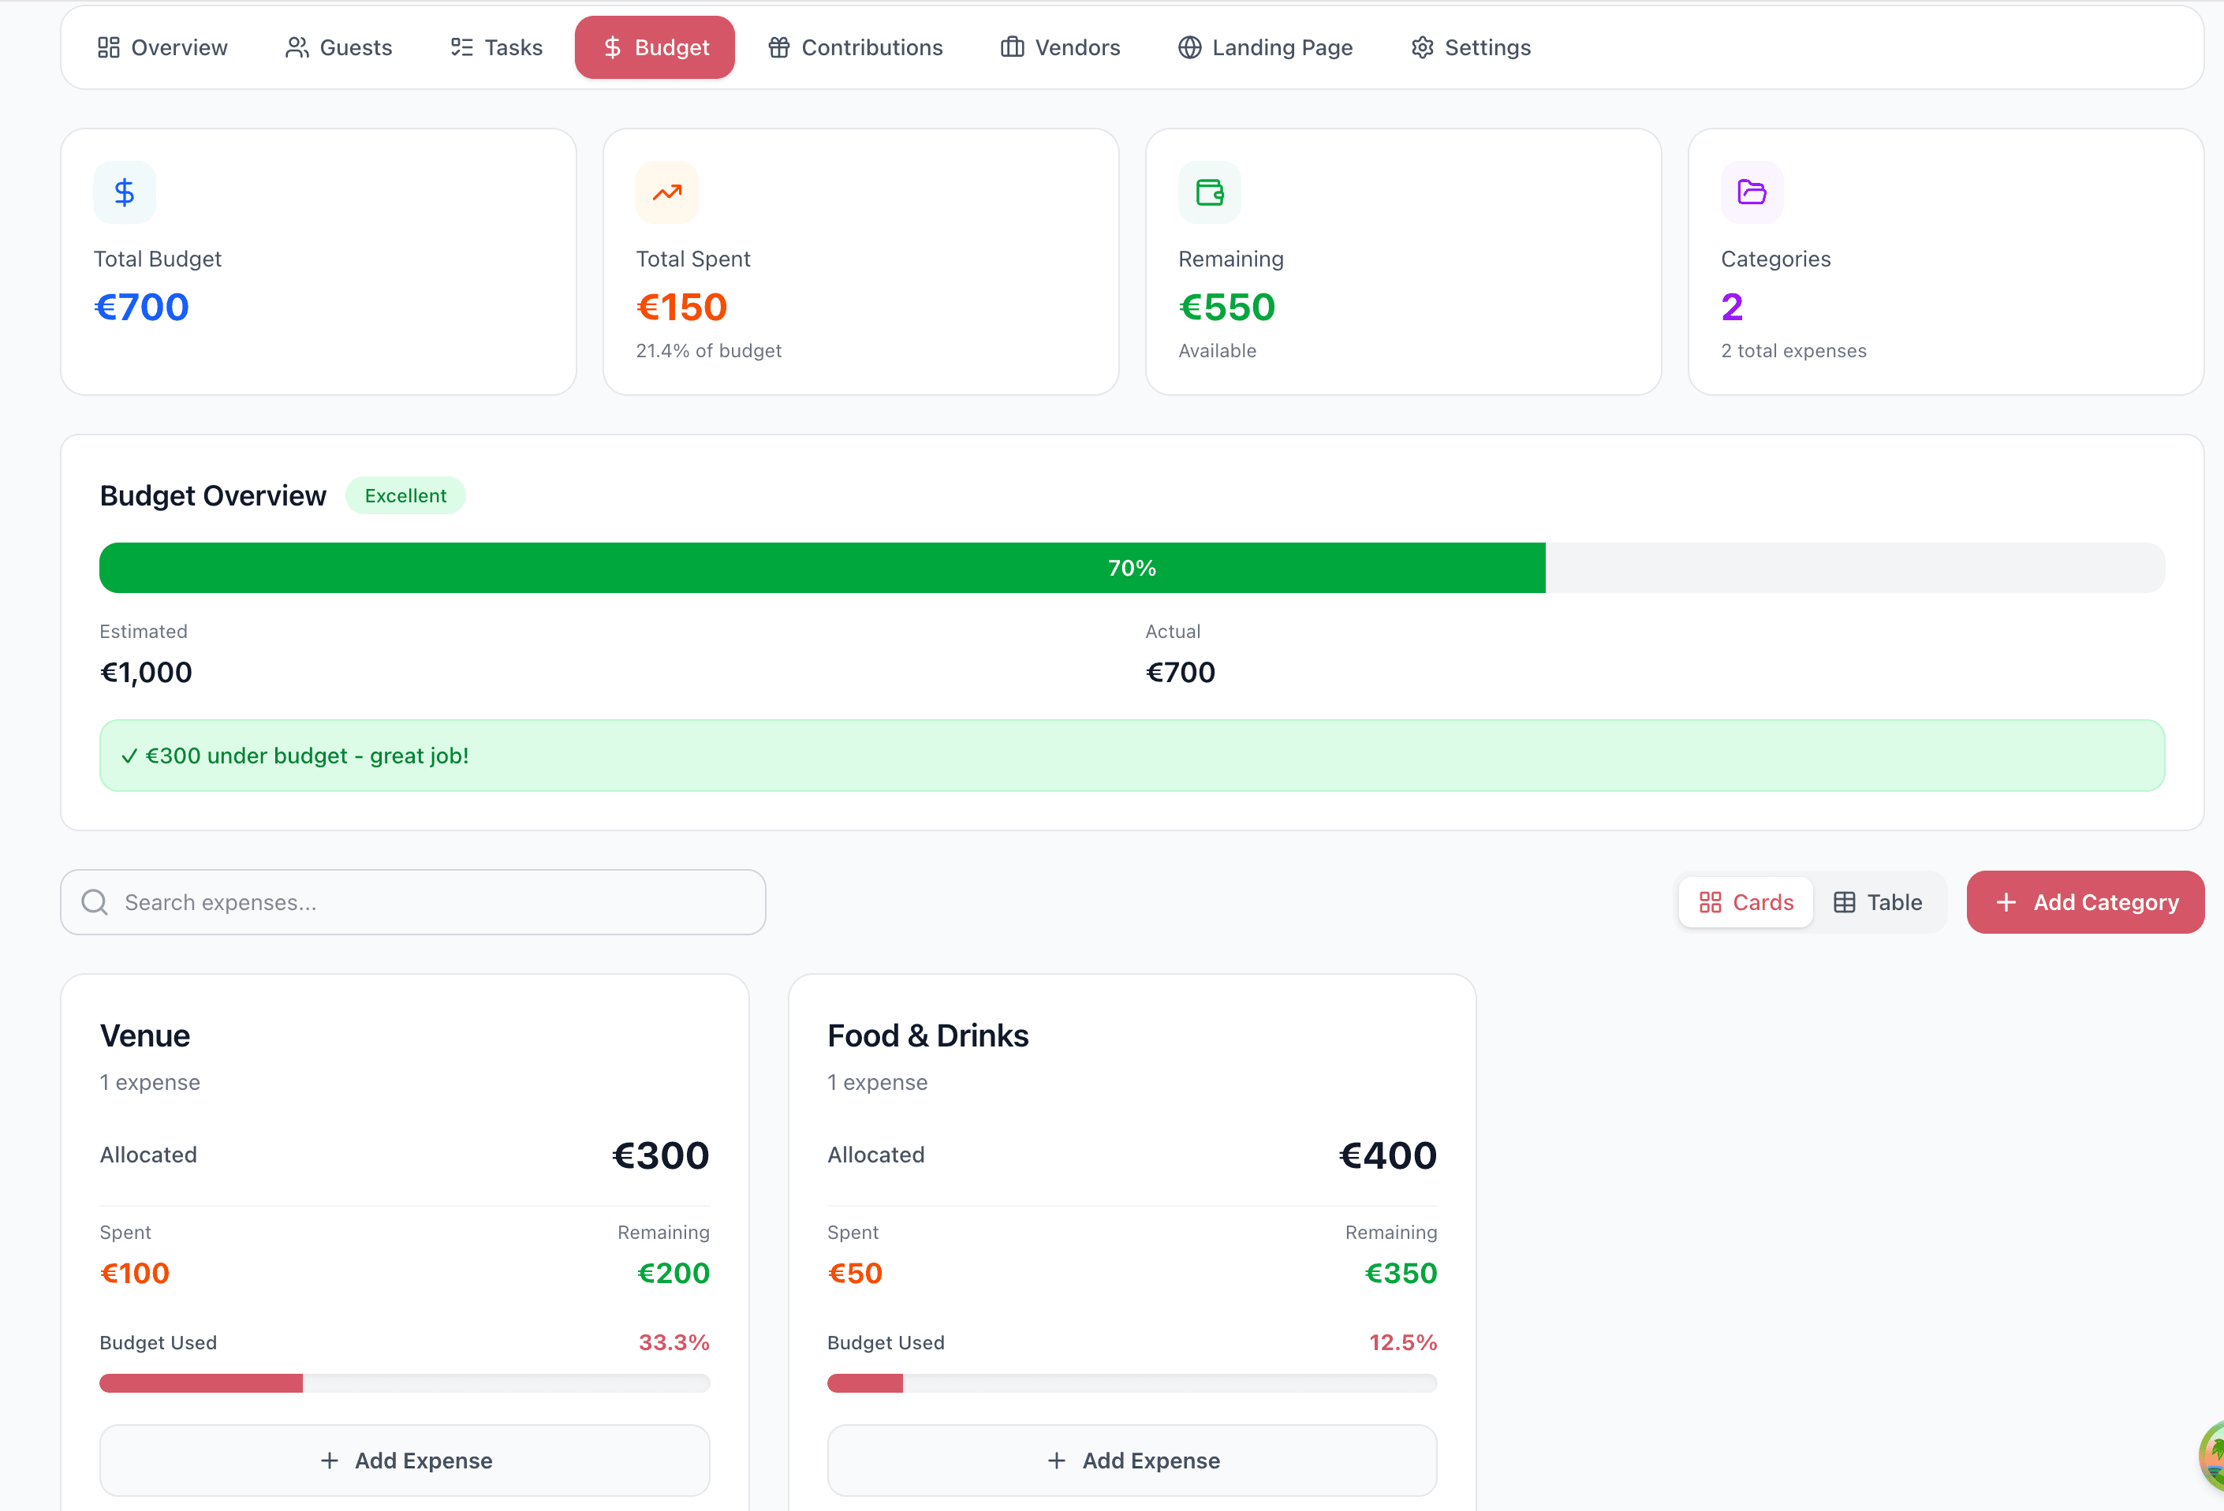2224x1511 pixels.
Task: Open the Tasks section
Action: click(494, 47)
